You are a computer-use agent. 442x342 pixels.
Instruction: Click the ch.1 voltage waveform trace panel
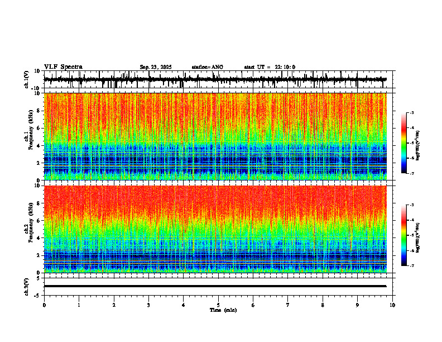pos(218,79)
